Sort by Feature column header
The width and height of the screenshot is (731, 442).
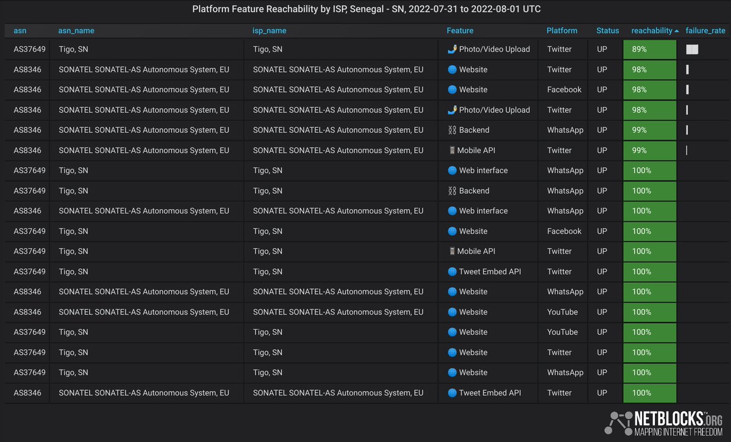point(460,30)
